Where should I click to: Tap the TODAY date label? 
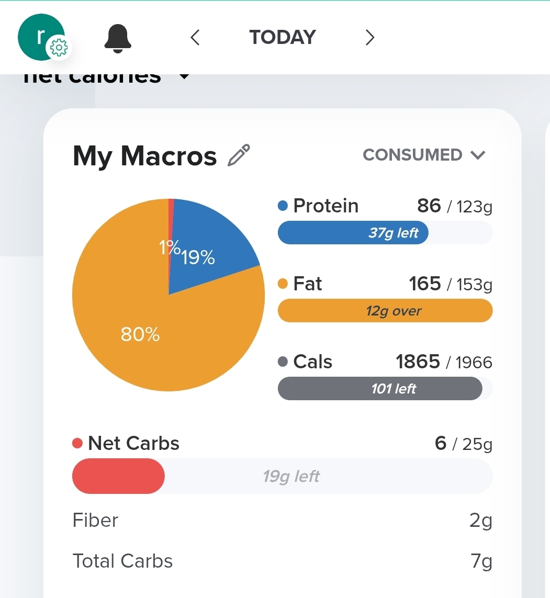(x=283, y=38)
